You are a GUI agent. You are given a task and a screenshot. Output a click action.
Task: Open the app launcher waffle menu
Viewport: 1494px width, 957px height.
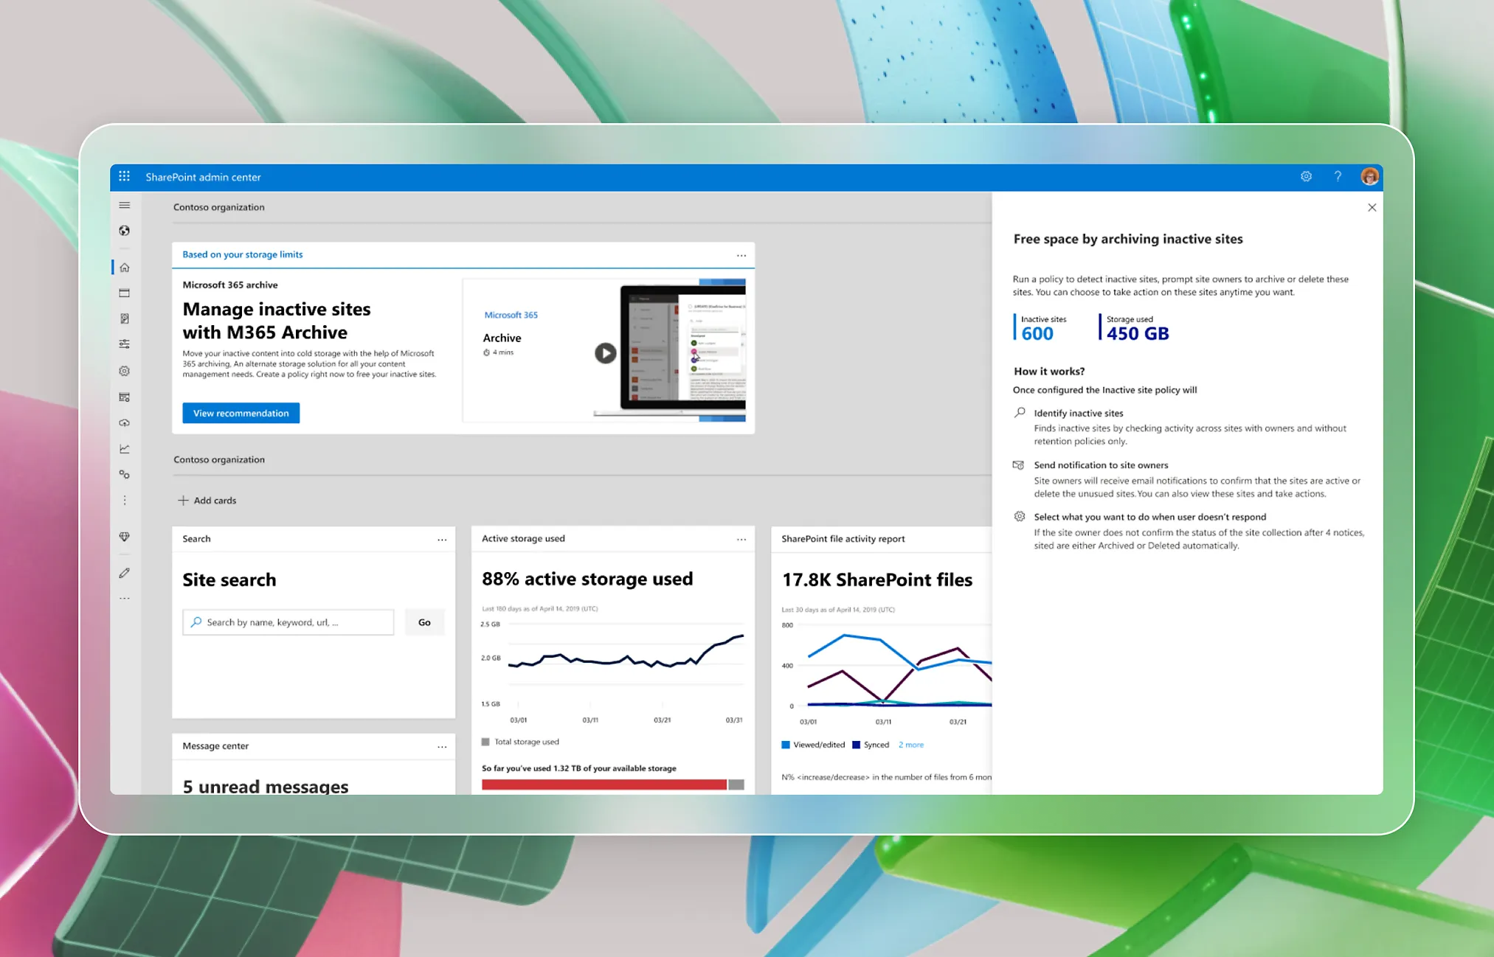click(x=124, y=176)
